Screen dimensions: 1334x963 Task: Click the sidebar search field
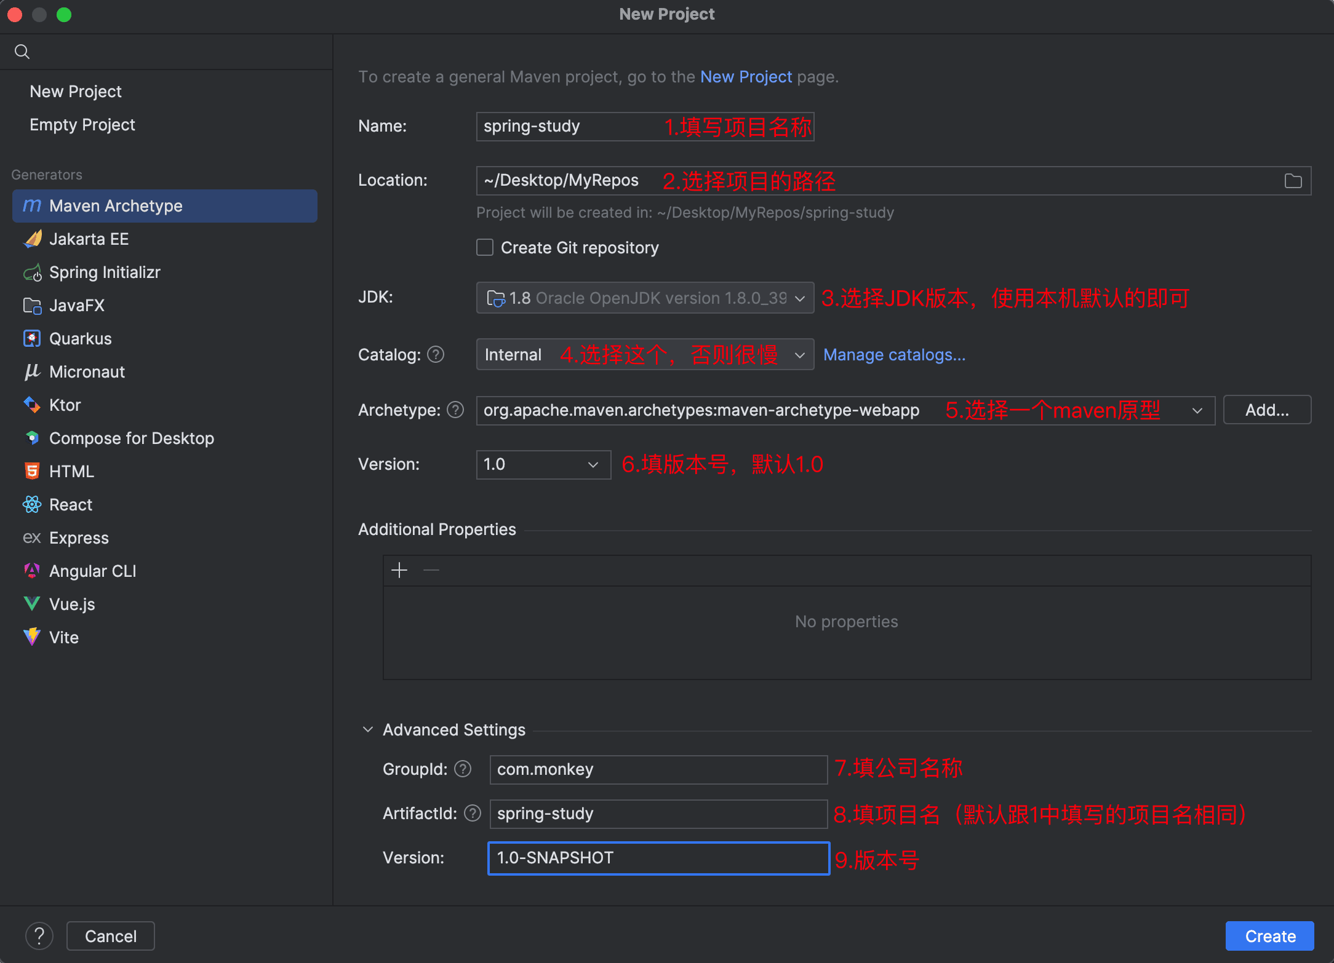pyautogui.click(x=166, y=52)
